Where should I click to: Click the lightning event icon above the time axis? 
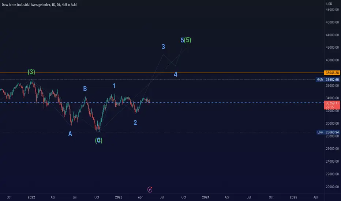150,189
